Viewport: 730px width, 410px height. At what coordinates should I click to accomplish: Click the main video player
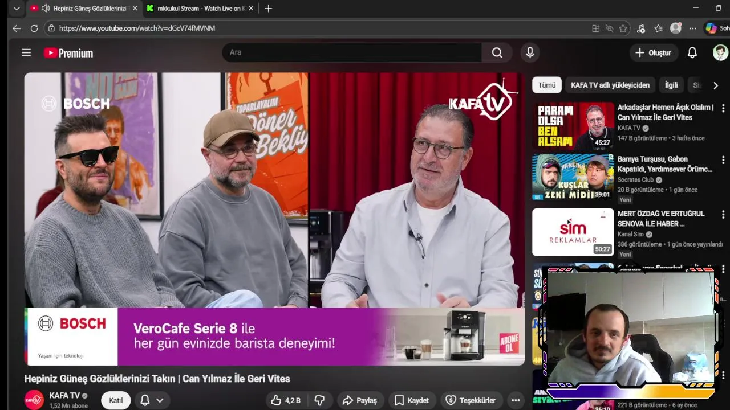274,219
